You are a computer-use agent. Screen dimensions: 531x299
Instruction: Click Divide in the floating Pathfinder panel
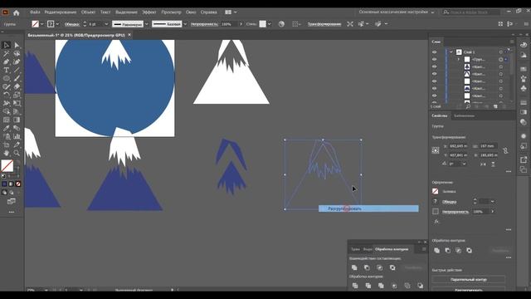(x=355, y=286)
